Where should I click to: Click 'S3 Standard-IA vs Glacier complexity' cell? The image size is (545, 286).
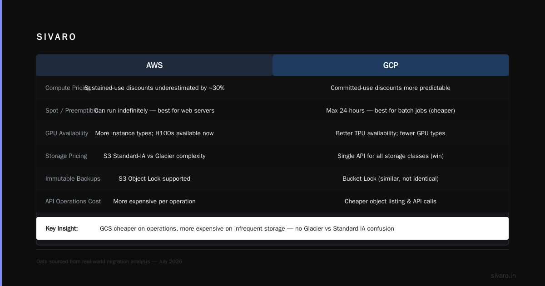point(154,156)
